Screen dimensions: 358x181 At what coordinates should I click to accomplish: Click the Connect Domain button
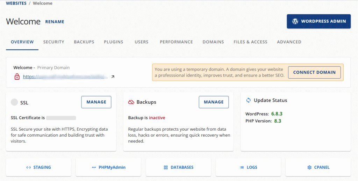pyautogui.click(x=314, y=72)
